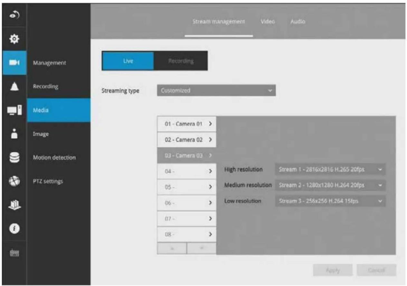Select the empty channel 06 row

[x=186, y=203]
